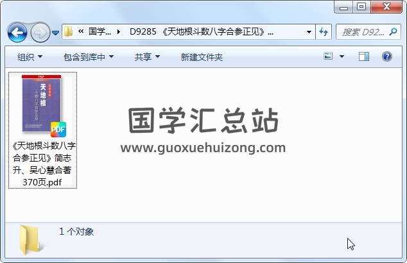
Task: Open the recent pages dropdown arrow
Action: [x=55, y=33]
